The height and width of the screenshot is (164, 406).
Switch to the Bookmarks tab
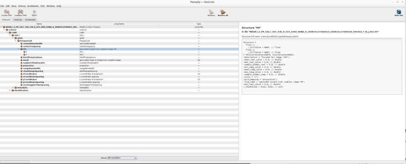click(x=31, y=20)
